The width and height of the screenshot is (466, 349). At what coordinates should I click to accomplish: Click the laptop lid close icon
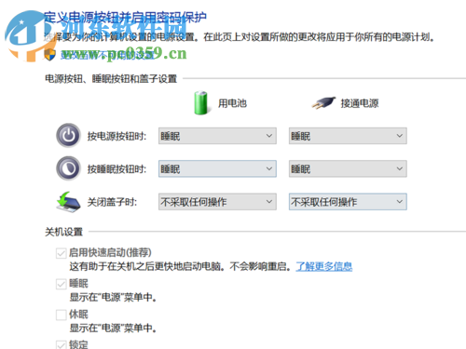[x=68, y=202]
